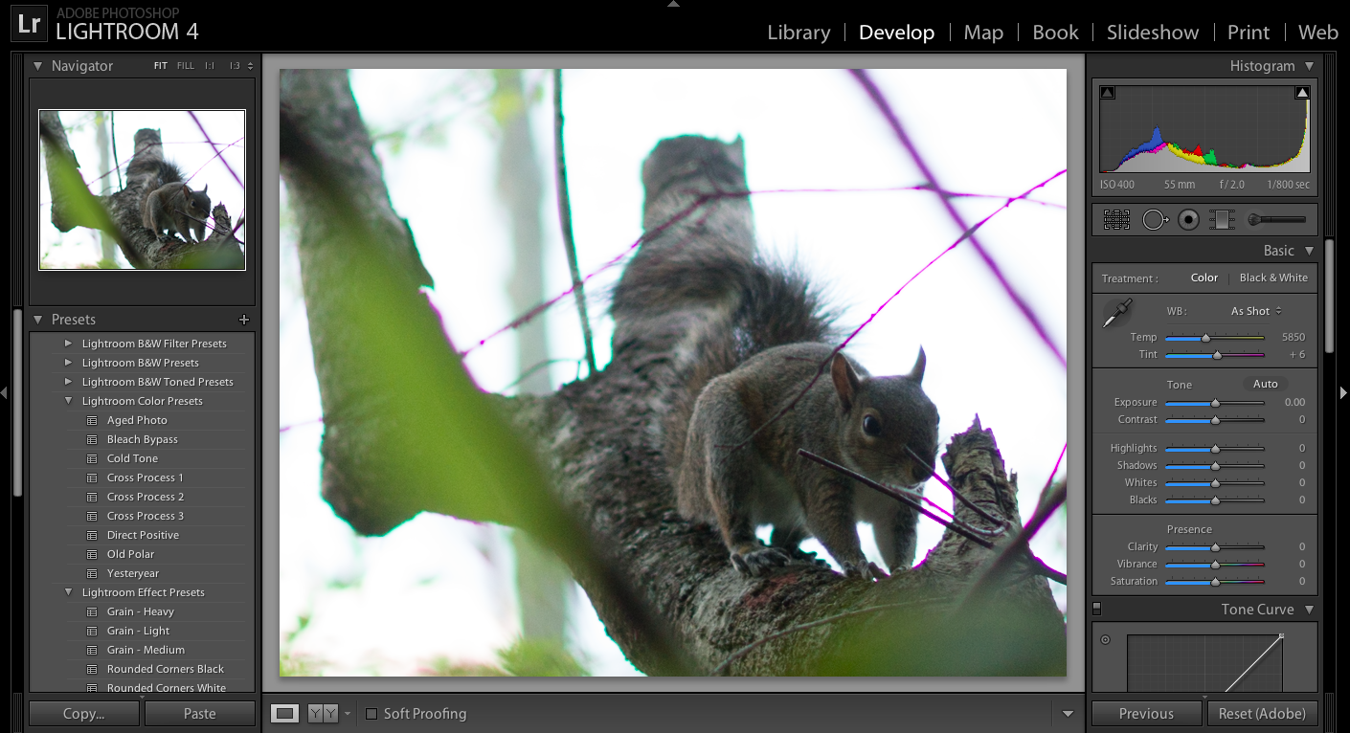The height and width of the screenshot is (733, 1350).
Task: Expand the Lightroom B&W Filter Presets folder
Action: click(68, 344)
